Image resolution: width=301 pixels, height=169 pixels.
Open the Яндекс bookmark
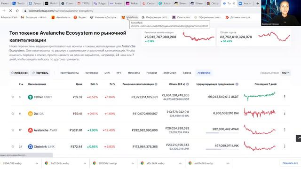[x=80, y=17]
